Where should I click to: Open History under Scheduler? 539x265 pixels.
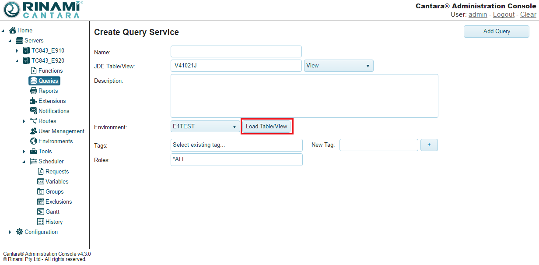click(54, 222)
